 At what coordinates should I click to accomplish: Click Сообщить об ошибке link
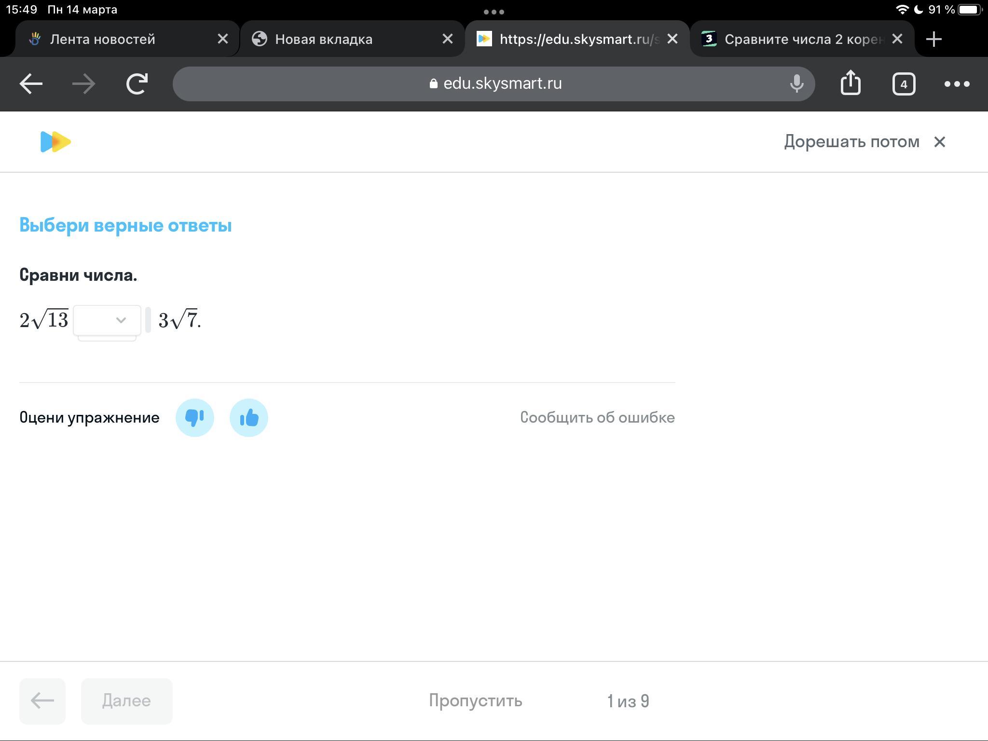tap(597, 418)
